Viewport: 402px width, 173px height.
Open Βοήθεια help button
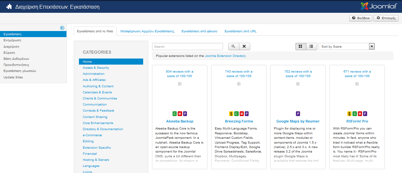[361, 18]
